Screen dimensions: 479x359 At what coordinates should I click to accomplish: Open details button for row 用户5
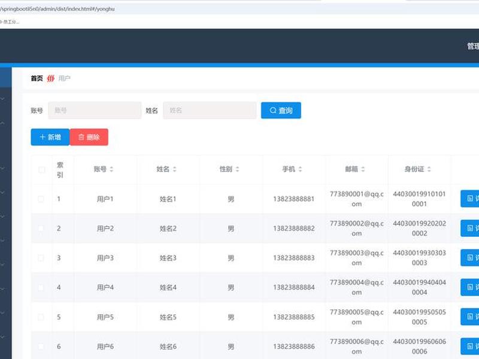point(470,317)
